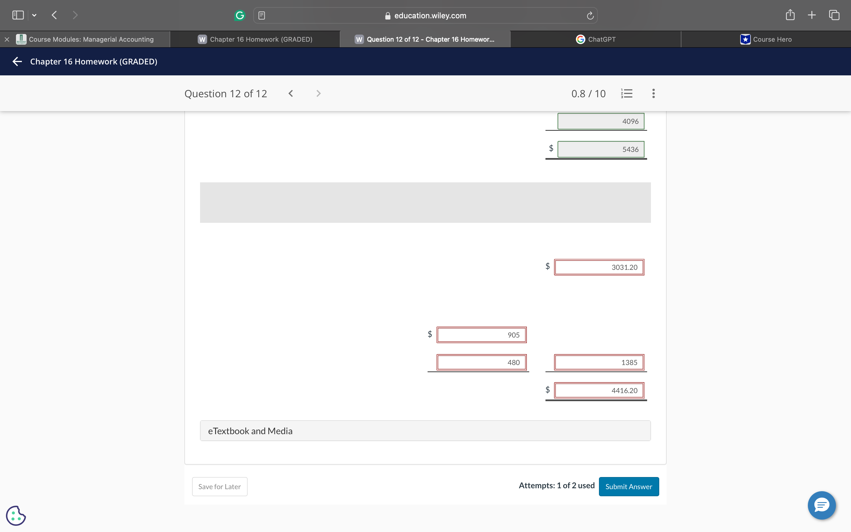Click Save for Later button
851x532 pixels.
pyautogui.click(x=220, y=486)
